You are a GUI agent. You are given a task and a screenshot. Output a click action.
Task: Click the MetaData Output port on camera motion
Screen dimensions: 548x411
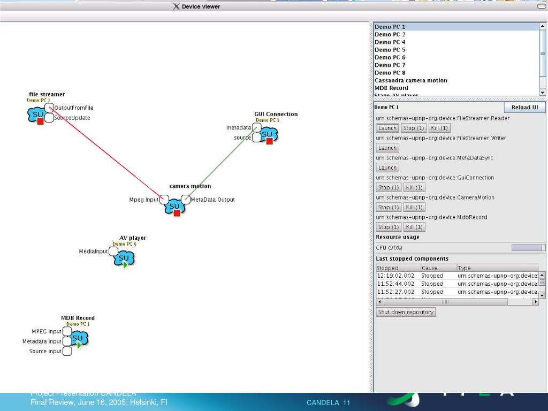click(x=186, y=200)
